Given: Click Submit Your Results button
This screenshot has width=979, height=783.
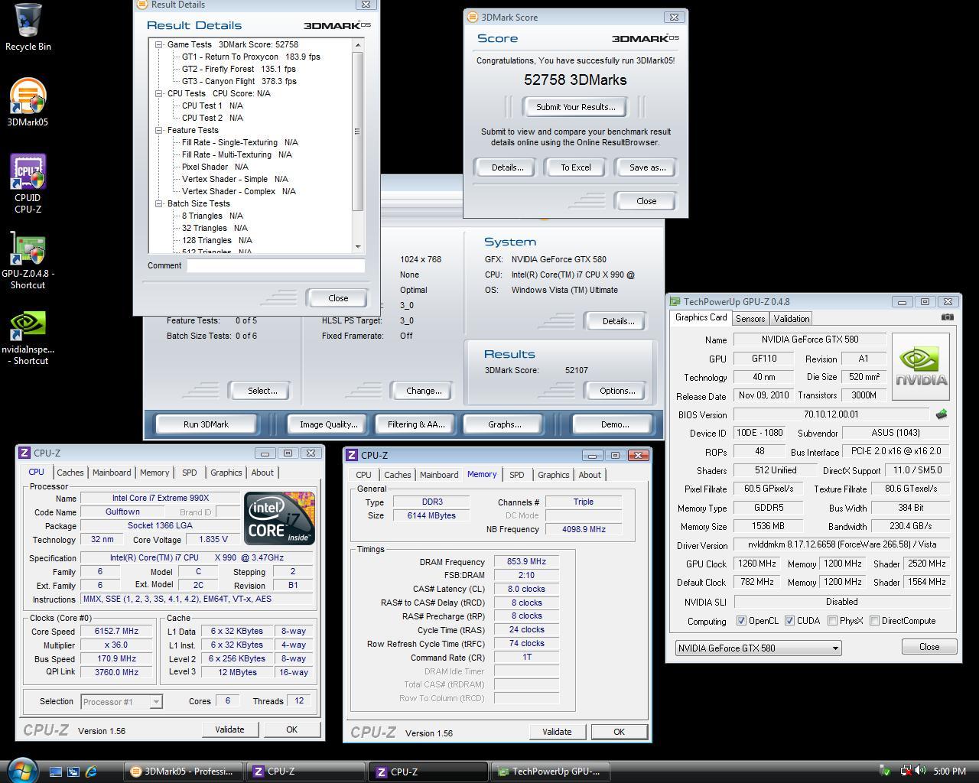Looking at the screenshot, I should click(x=576, y=107).
